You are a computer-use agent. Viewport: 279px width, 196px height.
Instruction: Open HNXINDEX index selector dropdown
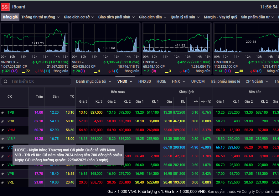click(224, 62)
